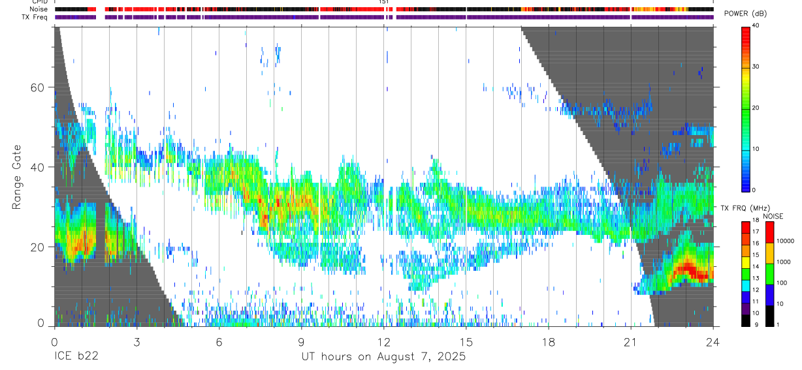Click the 9 MHz value on TX FRQ scale

click(756, 325)
